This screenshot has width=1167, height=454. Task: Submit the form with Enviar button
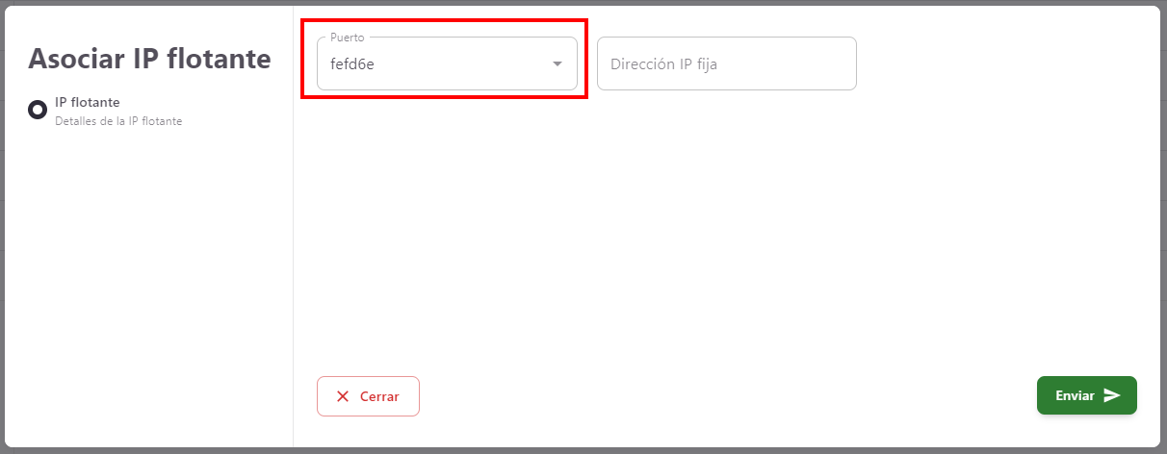pos(1086,395)
